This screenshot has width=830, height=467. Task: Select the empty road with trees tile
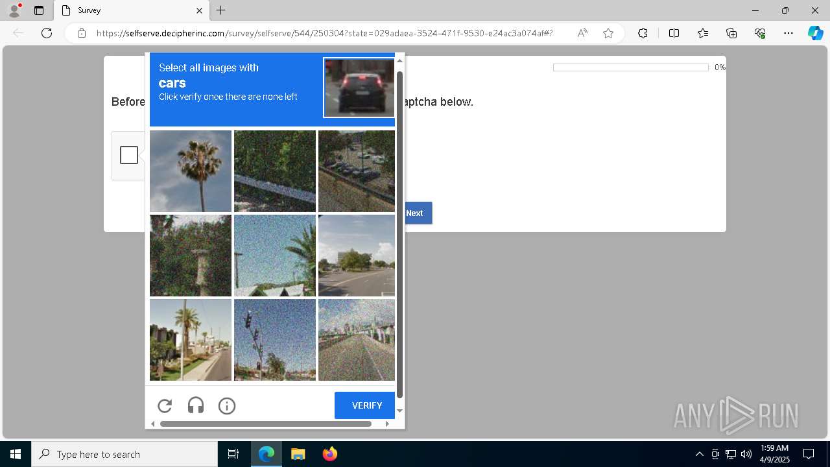pos(357,256)
